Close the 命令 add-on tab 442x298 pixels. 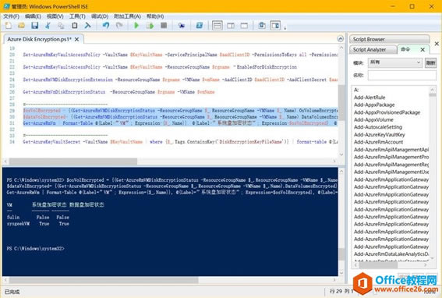pyautogui.click(x=423, y=50)
